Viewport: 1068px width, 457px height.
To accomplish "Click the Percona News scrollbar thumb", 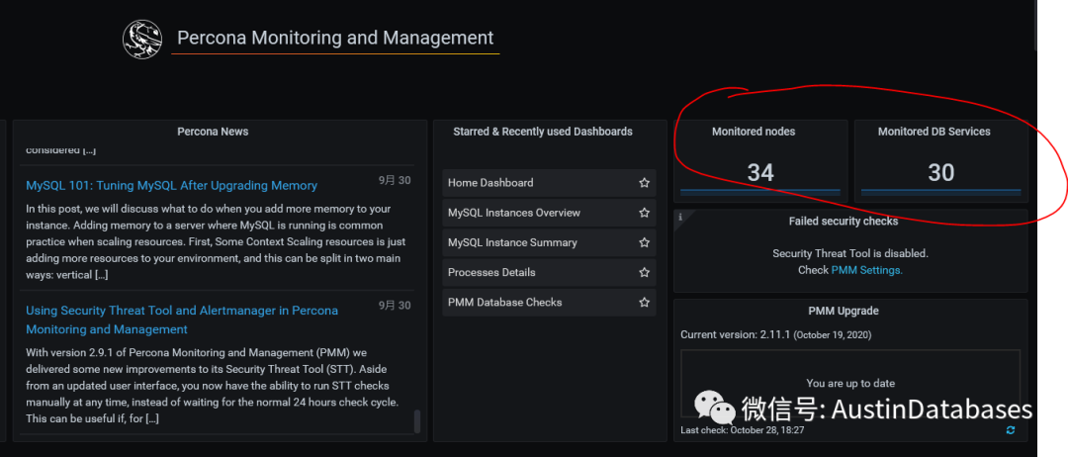I will (x=417, y=421).
